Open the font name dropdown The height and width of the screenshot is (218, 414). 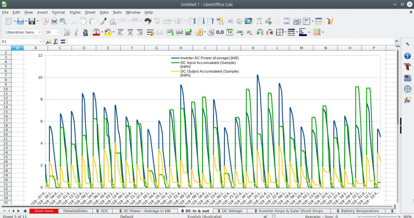click(40, 32)
